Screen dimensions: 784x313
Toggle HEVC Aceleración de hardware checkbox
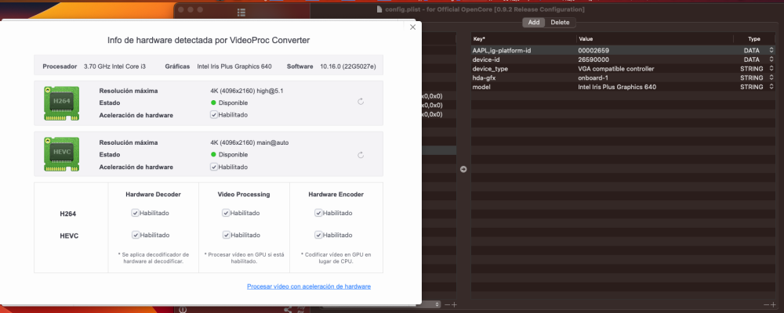[214, 167]
